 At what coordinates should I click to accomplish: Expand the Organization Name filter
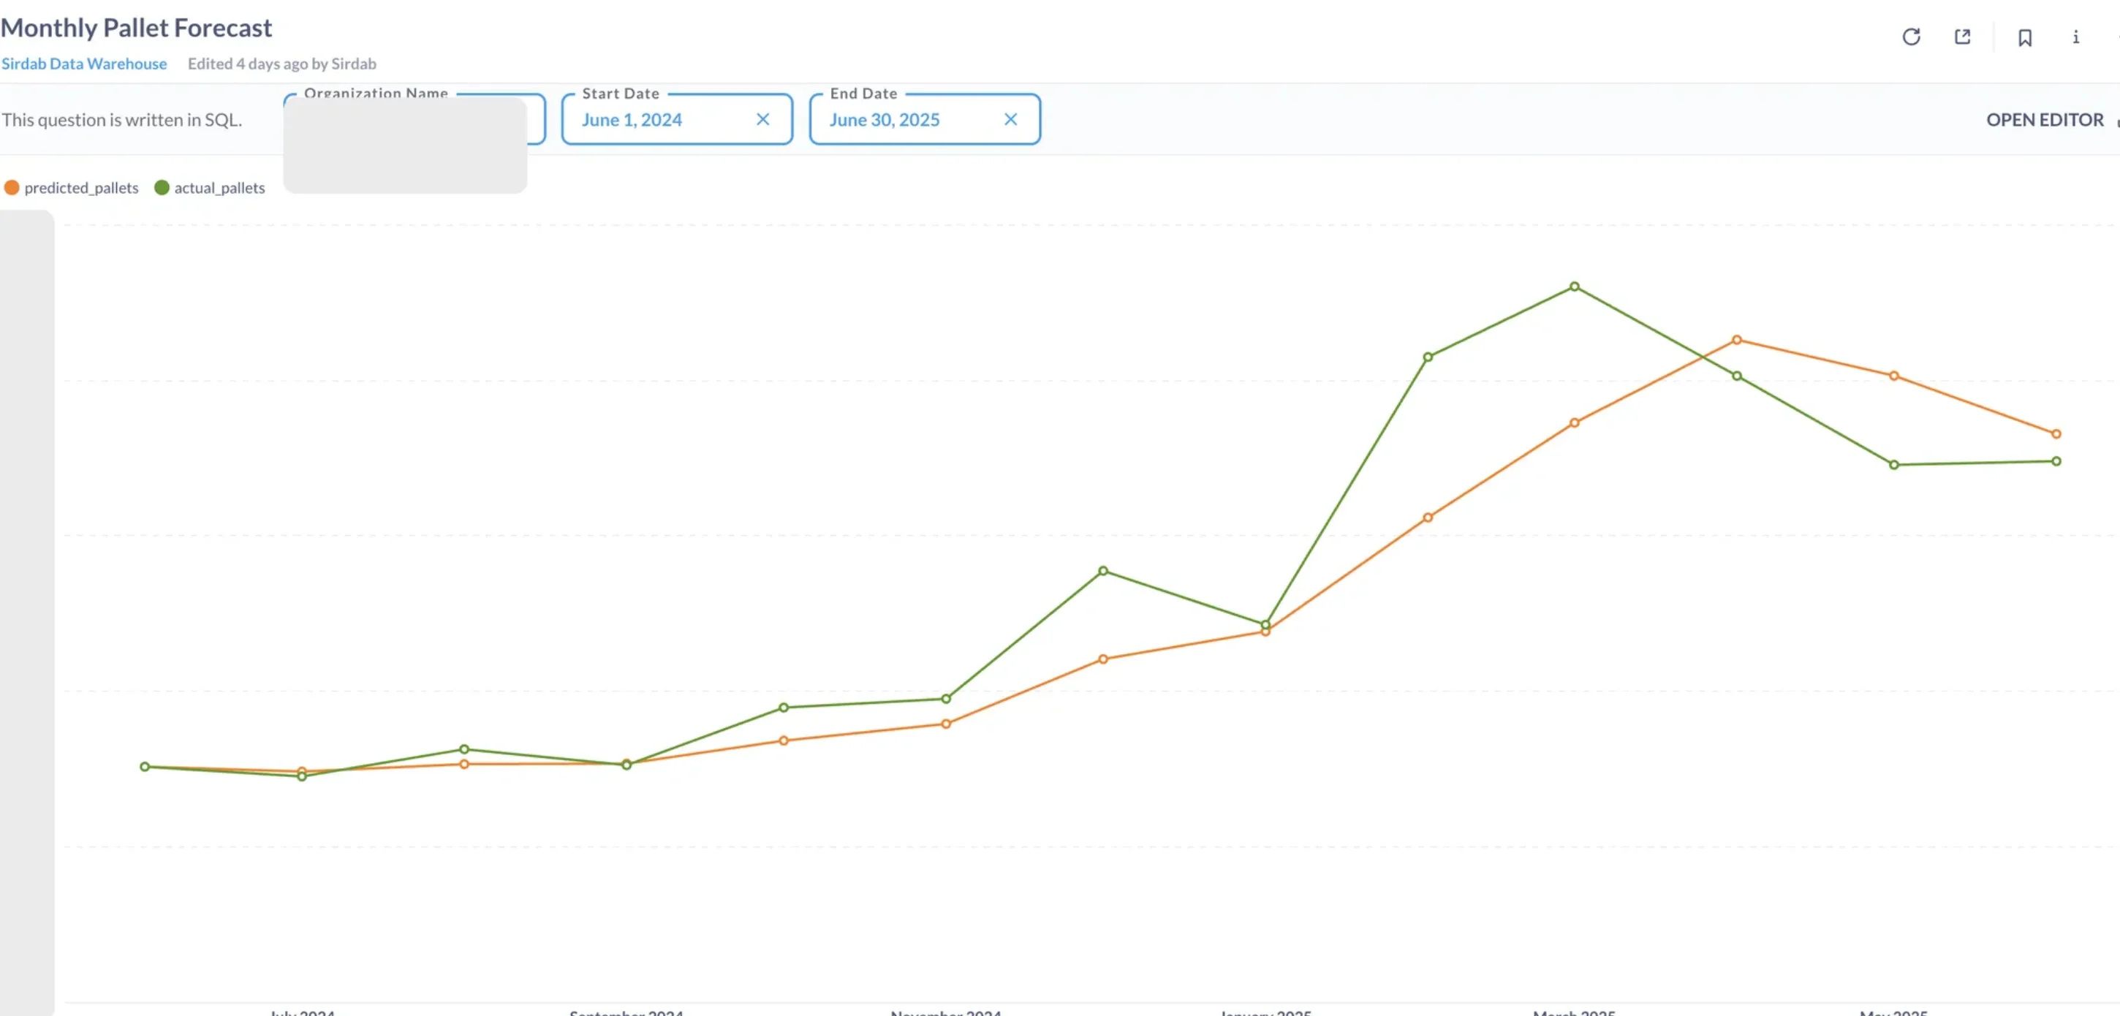[x=414, y=119]
